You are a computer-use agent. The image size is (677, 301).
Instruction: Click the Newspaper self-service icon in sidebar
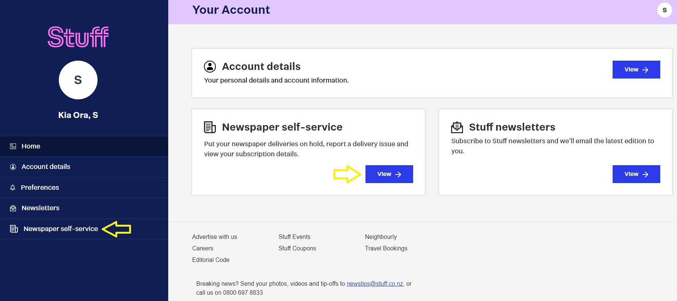[x=14, y=229]
